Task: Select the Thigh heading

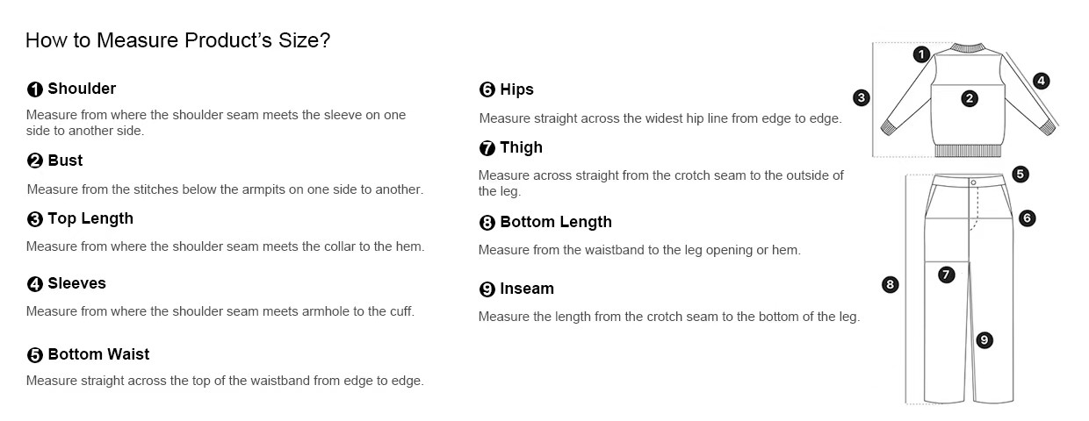Action: [511, 147]
